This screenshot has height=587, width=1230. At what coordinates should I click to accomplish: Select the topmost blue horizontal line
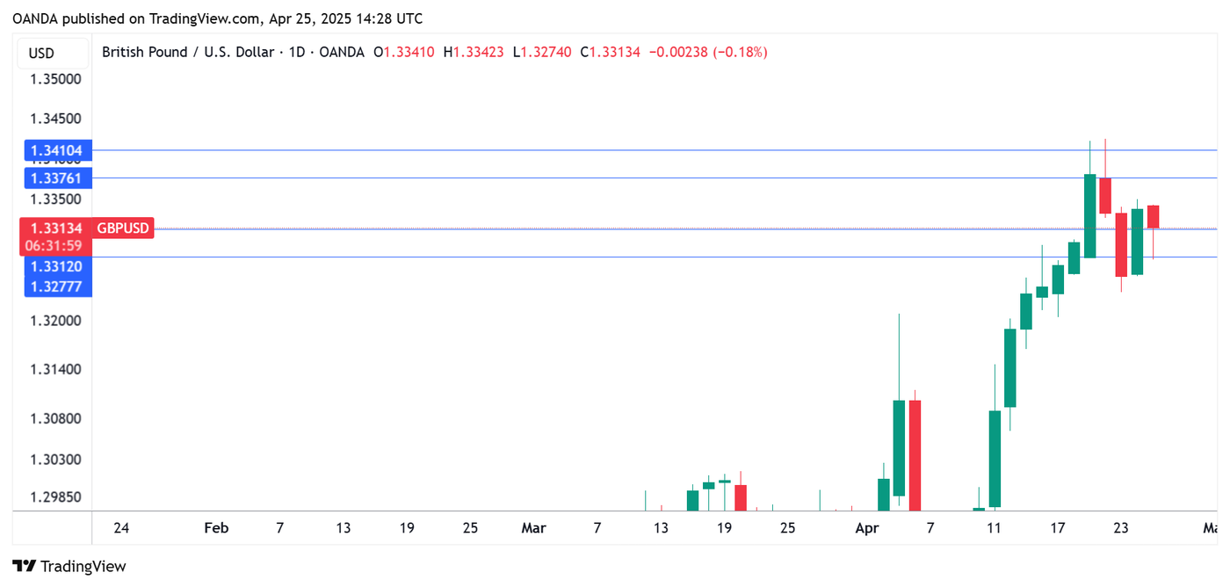[x=615, y=150]
